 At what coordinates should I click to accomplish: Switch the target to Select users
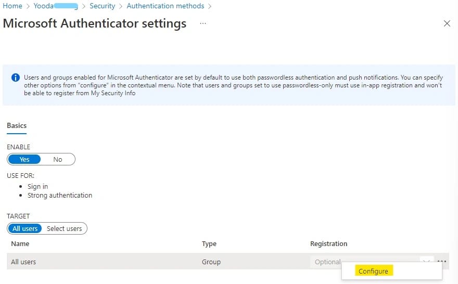pyautogui.click(x=65, y=228)
